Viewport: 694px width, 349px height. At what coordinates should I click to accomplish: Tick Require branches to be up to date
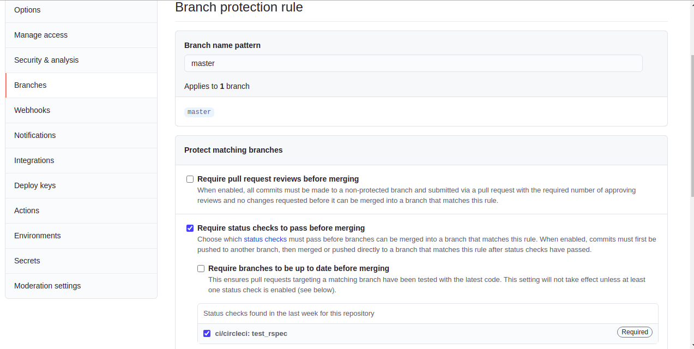pyautogui.click(x=201, y=268)
